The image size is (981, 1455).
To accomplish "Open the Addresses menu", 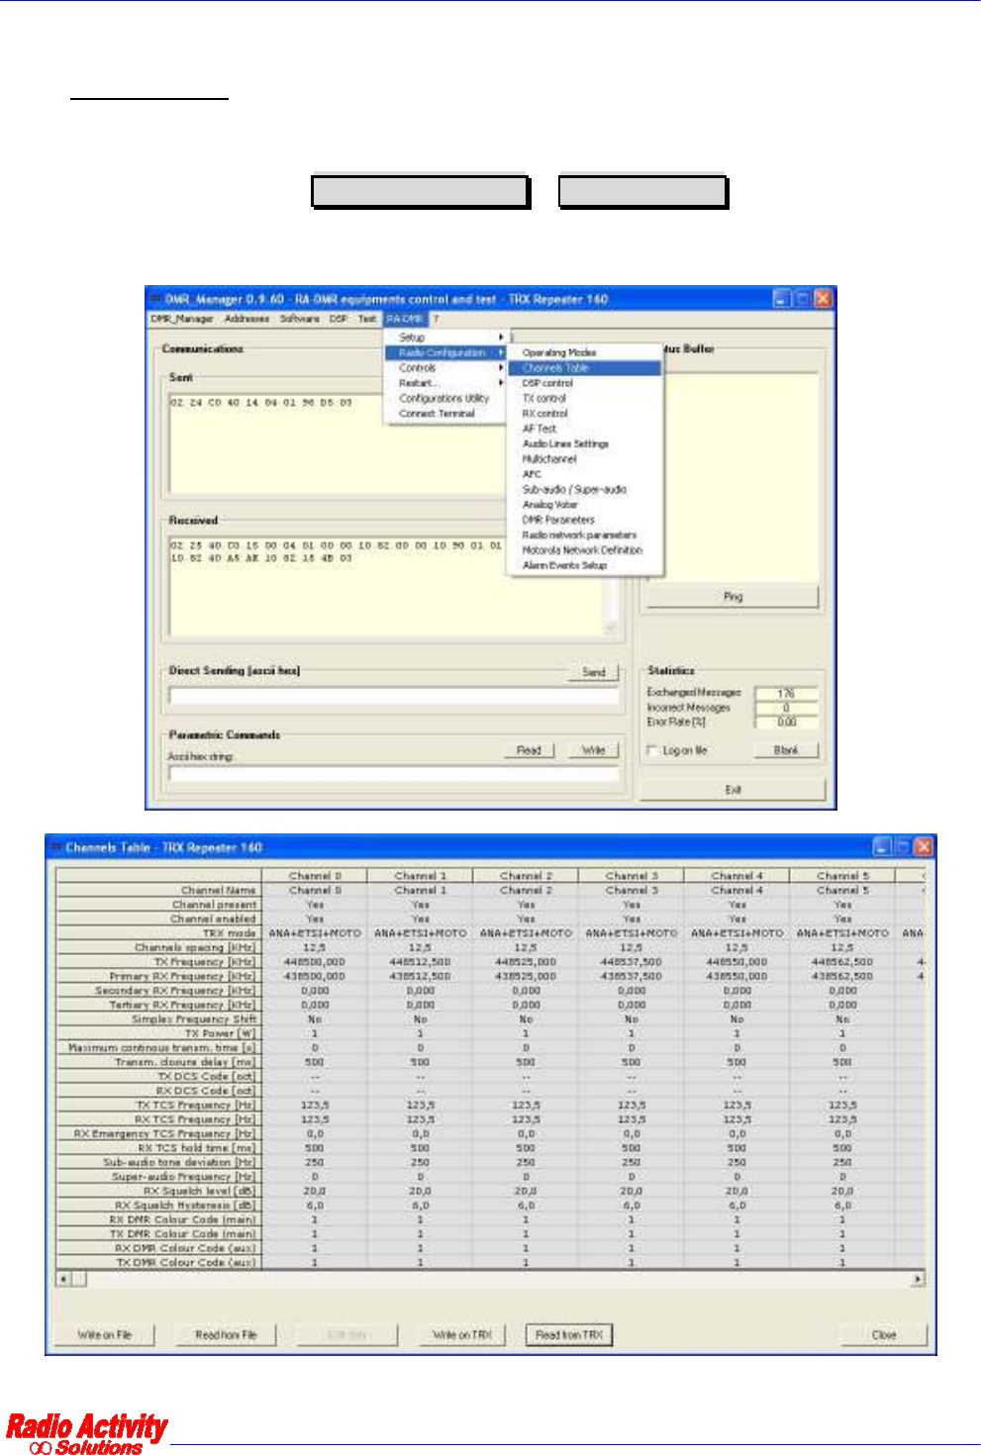I will [x=246, y=319].
